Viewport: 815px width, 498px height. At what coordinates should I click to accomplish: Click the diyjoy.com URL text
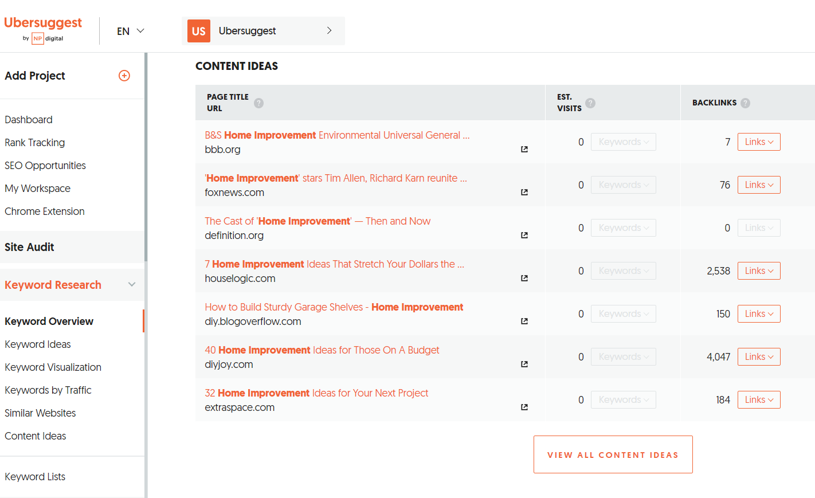point(229,364)
